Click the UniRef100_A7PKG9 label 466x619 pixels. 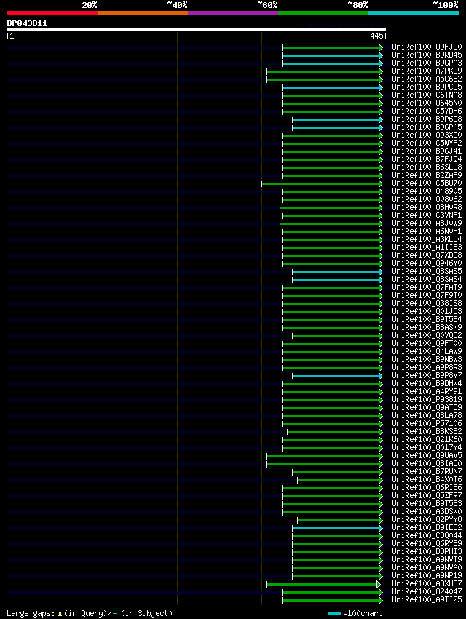pyautogui.click(x=427, y=71)
